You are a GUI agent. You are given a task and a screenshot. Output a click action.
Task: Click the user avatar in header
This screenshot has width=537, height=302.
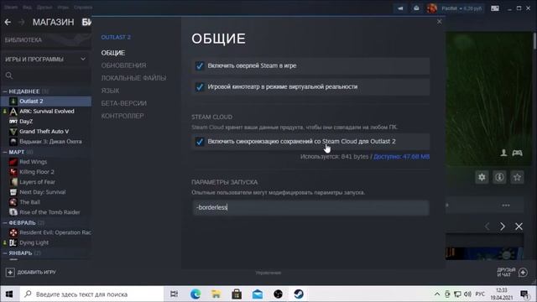pyautogui.click(x=432, y=8)
